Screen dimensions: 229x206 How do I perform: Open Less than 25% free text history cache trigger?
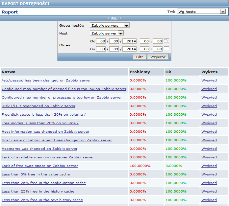click(42, 200)
